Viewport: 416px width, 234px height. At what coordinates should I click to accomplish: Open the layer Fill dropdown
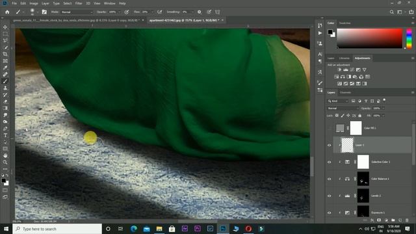tap(383, 116)
